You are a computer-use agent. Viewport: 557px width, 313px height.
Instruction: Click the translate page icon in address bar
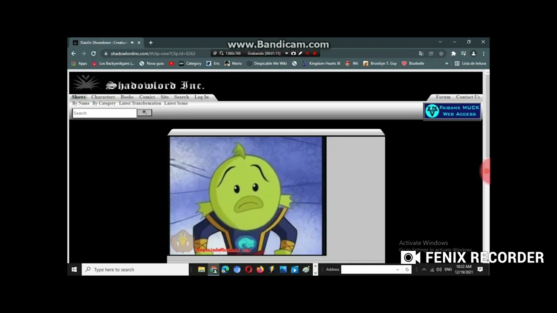tap(421, 53)
